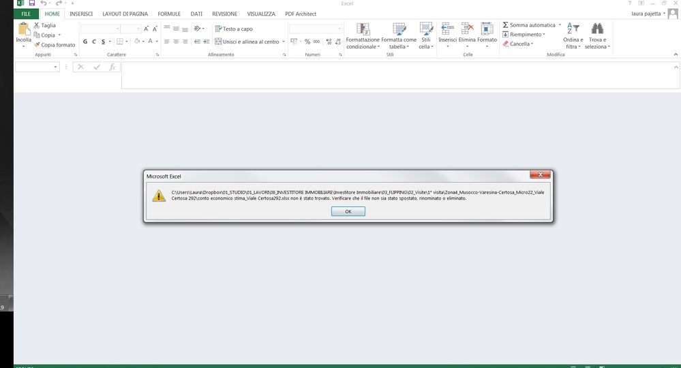The width and height of the screenshot is (681, 368).
Task: Click the increase indent icon
Action: pos(207,42)
